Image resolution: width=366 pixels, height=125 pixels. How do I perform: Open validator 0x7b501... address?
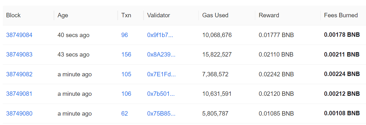pyautogui.click(x=161, y=94)
